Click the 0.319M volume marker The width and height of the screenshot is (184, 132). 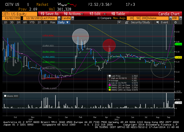[x=178, y=103]
